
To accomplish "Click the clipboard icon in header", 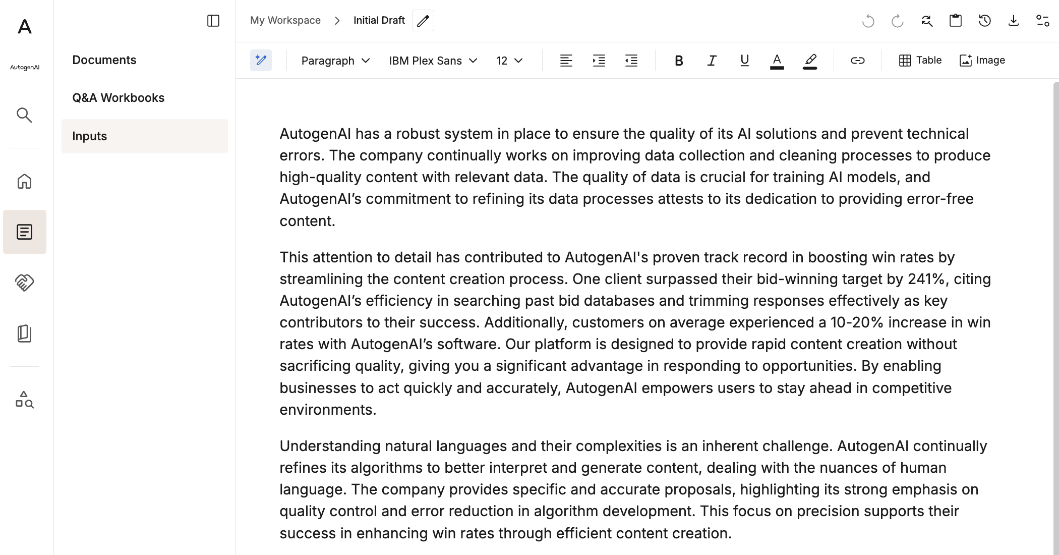I will tap(956, 21).
